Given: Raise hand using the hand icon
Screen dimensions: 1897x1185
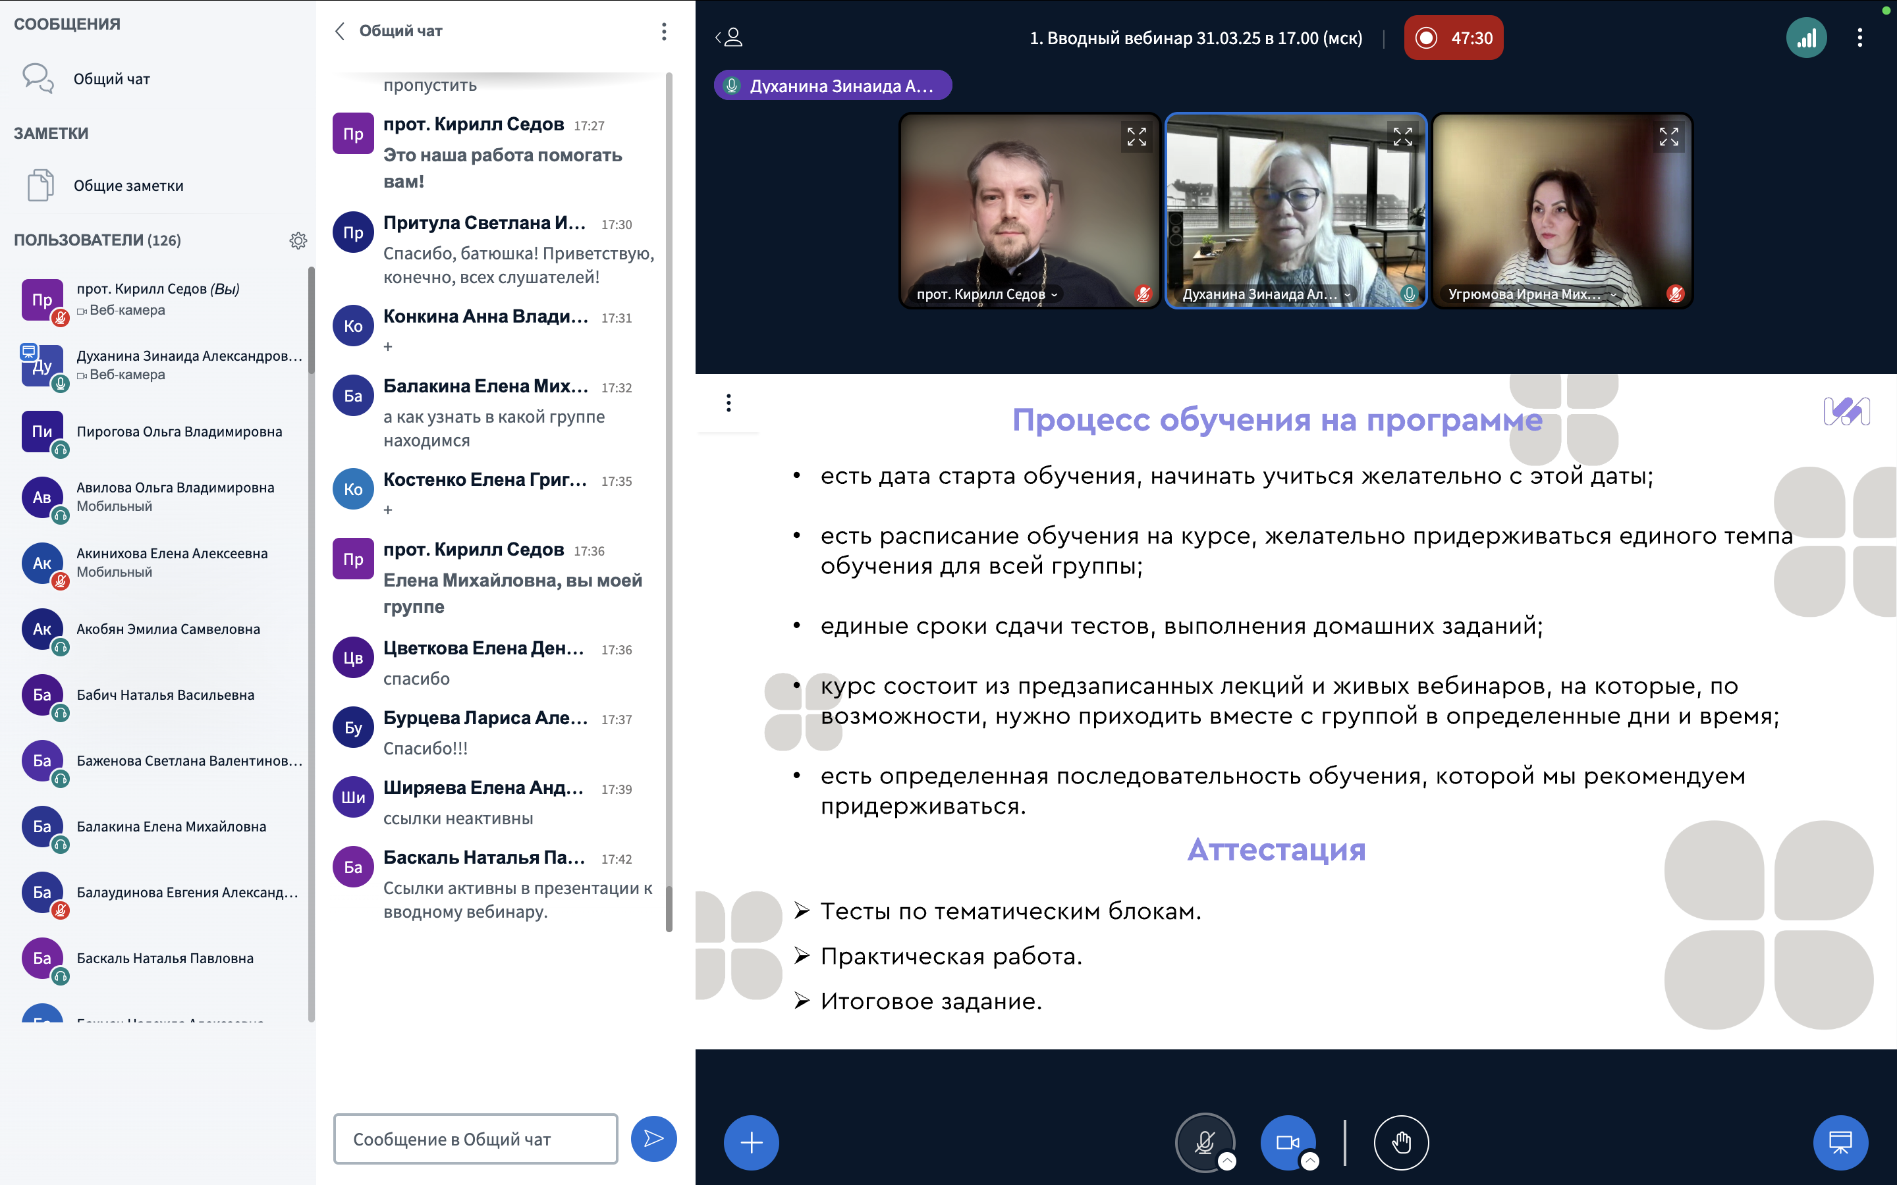Looking at the screenshot, I should click(1401, 1143).
